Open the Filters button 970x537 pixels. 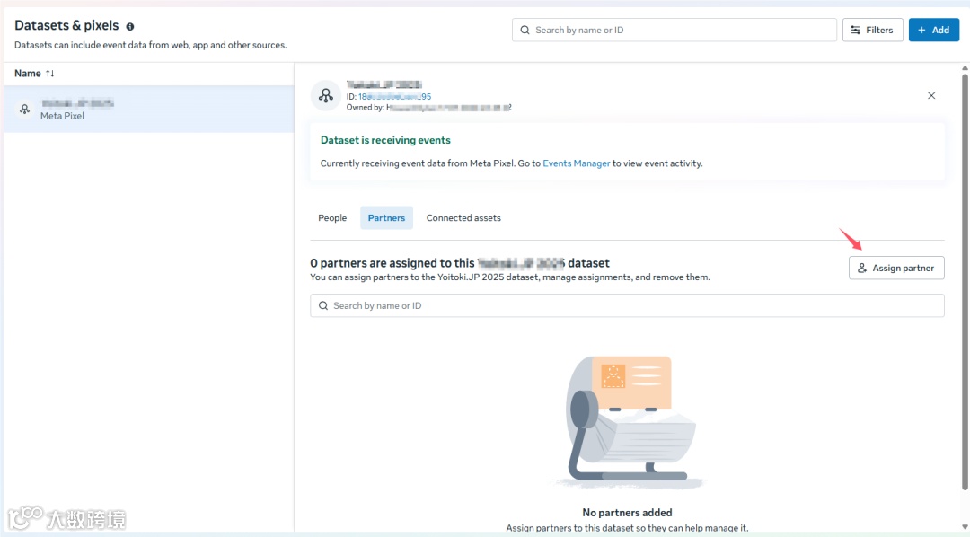pyautogui.click(x=872, y=30)
